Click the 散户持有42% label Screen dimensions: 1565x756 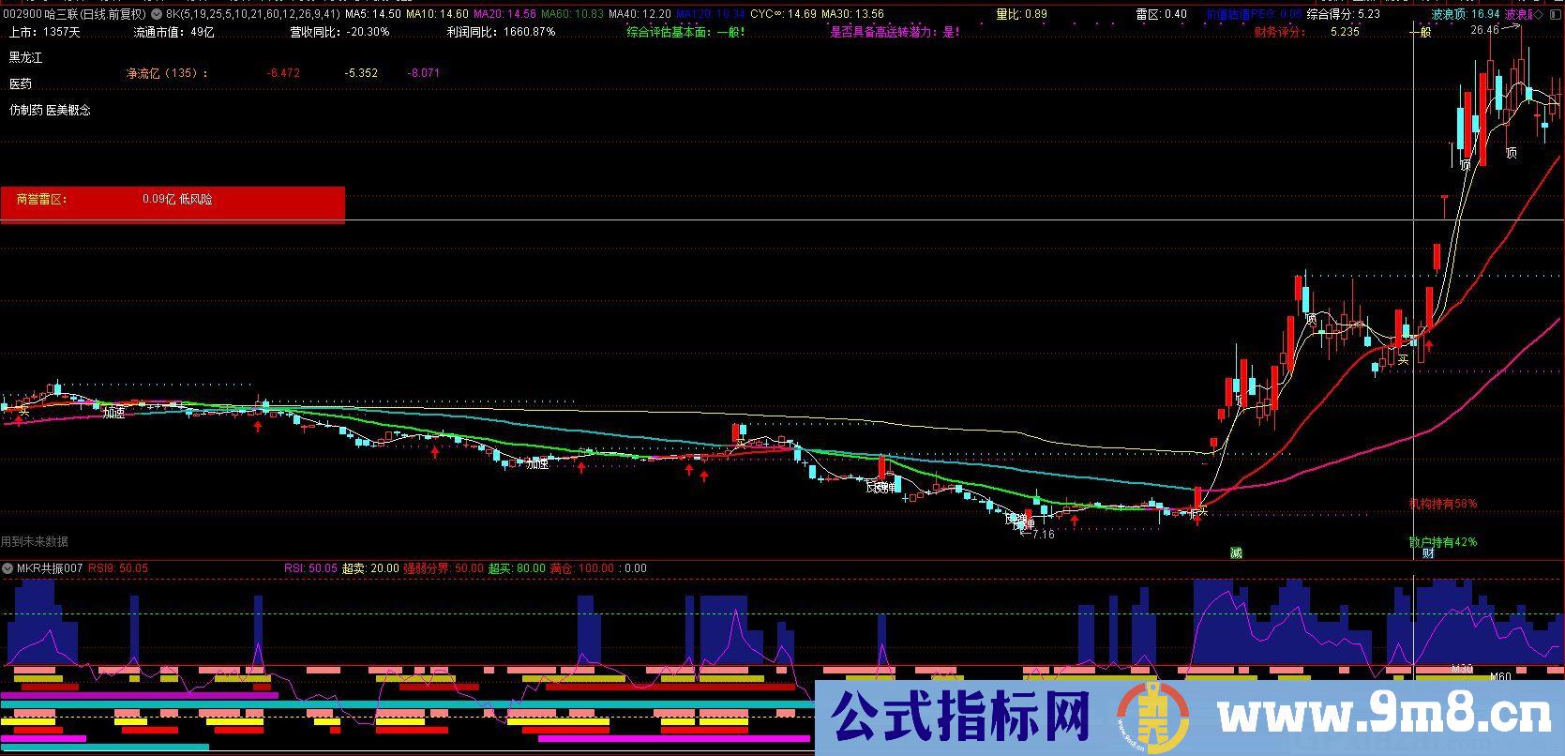tap(1443, 542)
